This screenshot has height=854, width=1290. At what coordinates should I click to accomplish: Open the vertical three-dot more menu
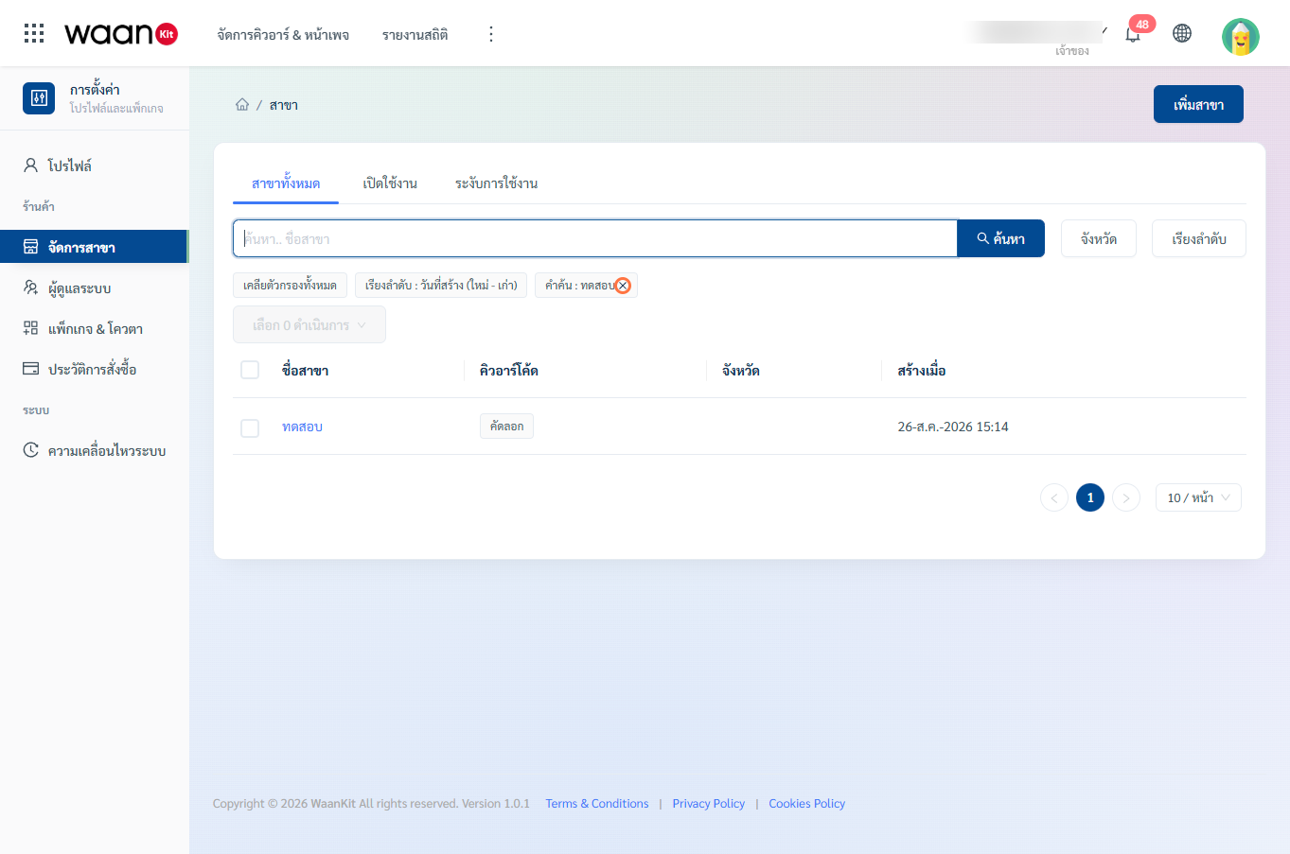point(490,34)
